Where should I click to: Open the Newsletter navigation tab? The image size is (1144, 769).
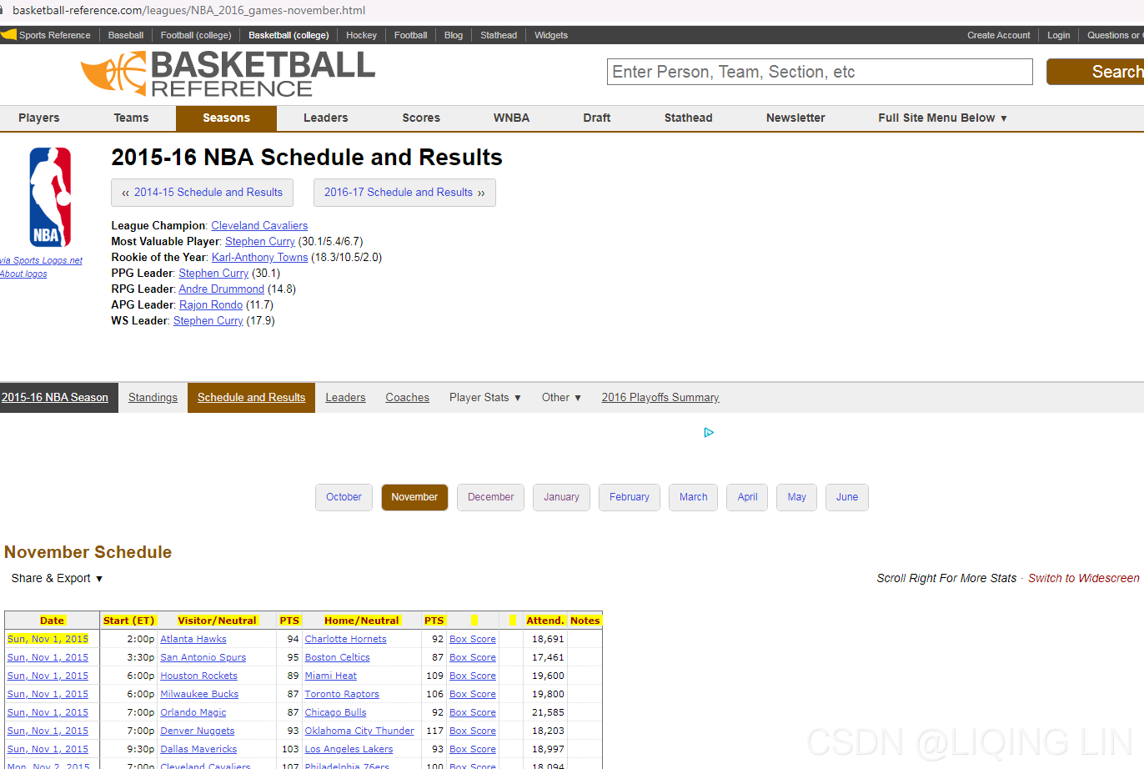point(795,118)
